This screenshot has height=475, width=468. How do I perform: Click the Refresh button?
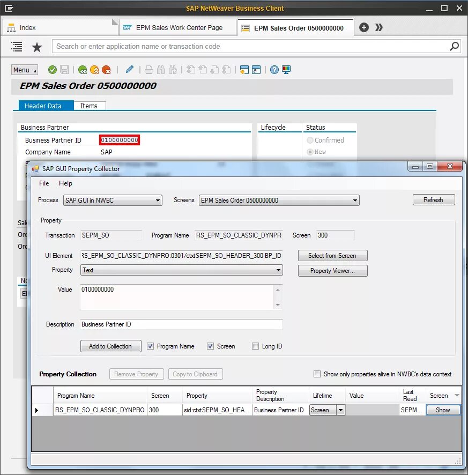[433, 199]
